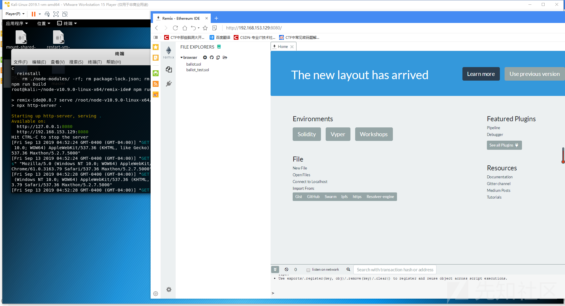Select the Workshops environment

click(x=374, y=134)
